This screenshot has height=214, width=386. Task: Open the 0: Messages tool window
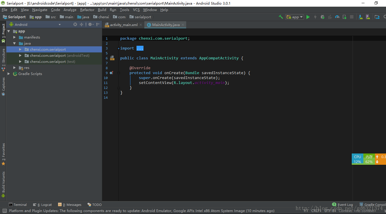point(70,205)
